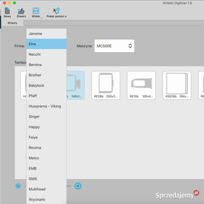204x204 pixels.
Task: Select Bernina in the dropdown list
Action: pos(46,65)
